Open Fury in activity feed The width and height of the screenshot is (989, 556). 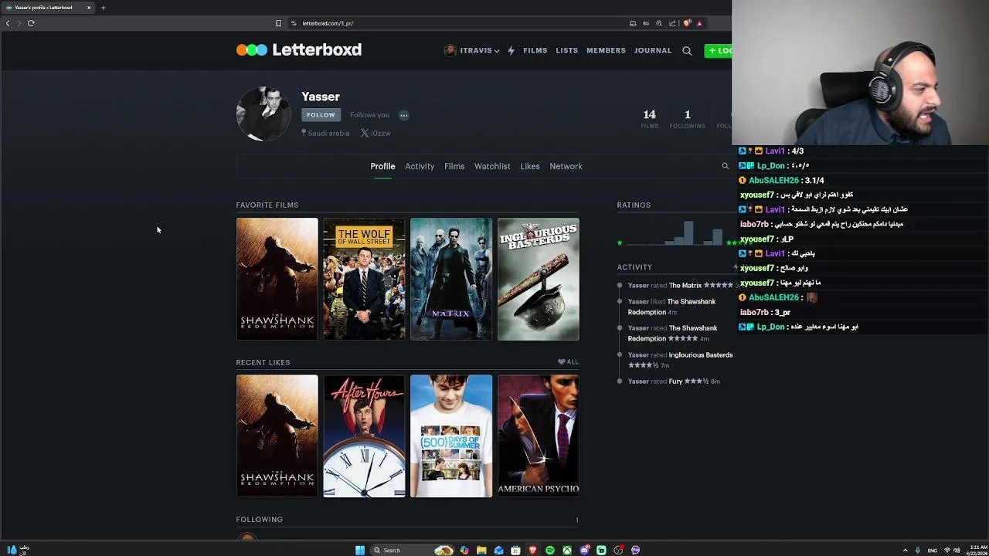tap(675, 381)
